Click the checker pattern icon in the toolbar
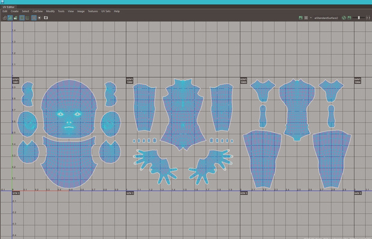The image size is (372, 239). 306,18
